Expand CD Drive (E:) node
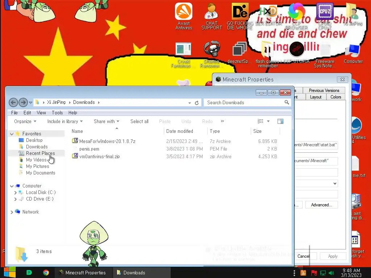Image resolution: width=371 pixels, height=278 pixels. pos(15,199)
